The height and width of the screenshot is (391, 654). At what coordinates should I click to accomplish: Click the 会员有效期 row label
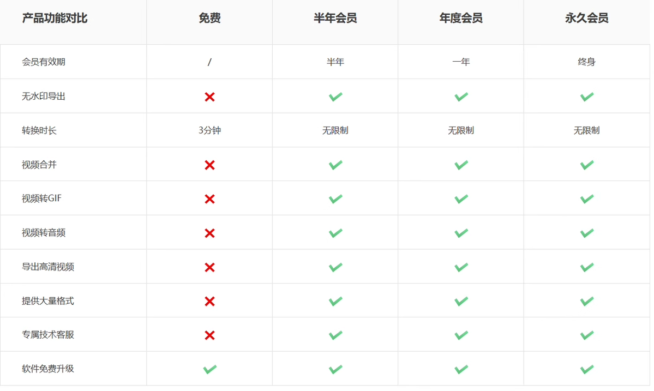tap(44, 62)
